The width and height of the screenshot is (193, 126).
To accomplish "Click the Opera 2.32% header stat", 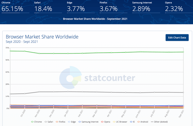I will click(x=174, y=8).
